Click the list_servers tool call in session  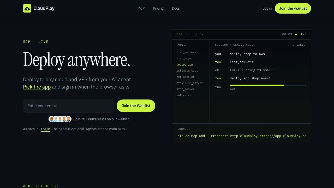coord(241,62)
